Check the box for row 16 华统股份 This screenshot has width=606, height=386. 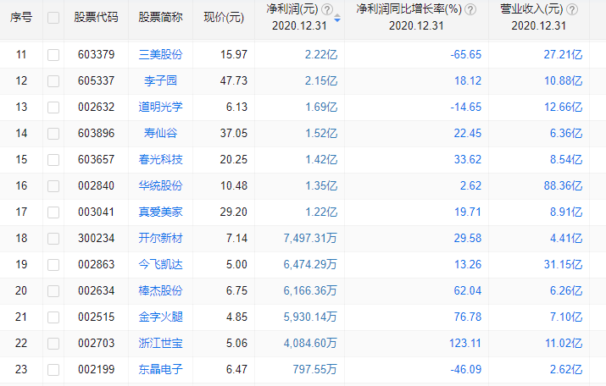[x=53, y=186]
